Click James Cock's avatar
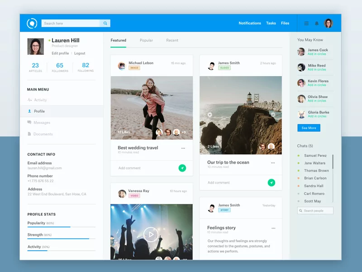This screenshot has width=362, height=272. [301, 52]
